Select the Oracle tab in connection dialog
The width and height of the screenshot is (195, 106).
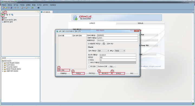[91, 47]
